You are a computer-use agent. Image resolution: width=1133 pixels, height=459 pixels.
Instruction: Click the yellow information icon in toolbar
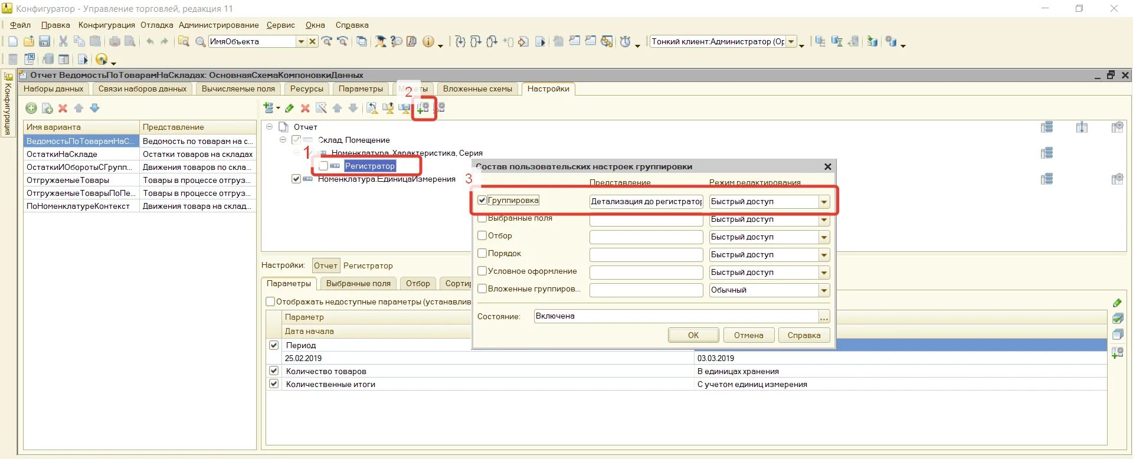(x=428, y=41)
